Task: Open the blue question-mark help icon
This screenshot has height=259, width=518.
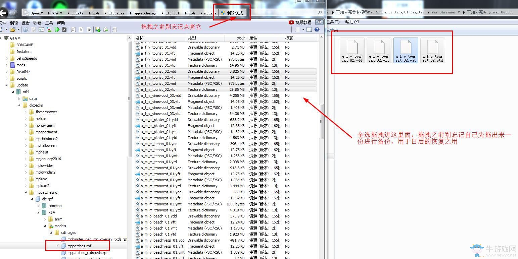Action: pyautogui.click(x=317, y=29)
